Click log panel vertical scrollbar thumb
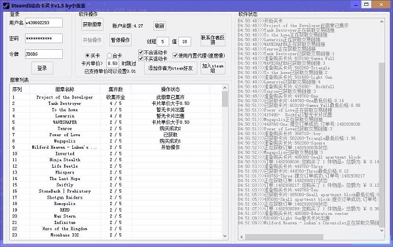393x247 pixels. [x=382, y=144]
